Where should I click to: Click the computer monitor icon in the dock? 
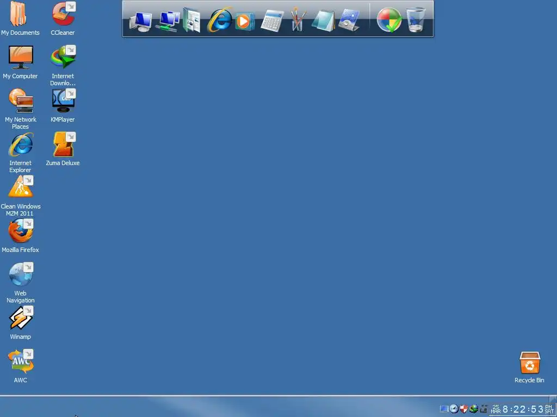point(141,22)
